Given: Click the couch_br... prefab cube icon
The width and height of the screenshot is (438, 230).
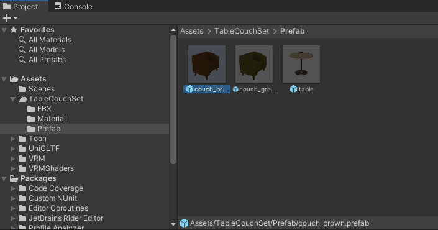Looking at the screenshot, I should (189, 89).
